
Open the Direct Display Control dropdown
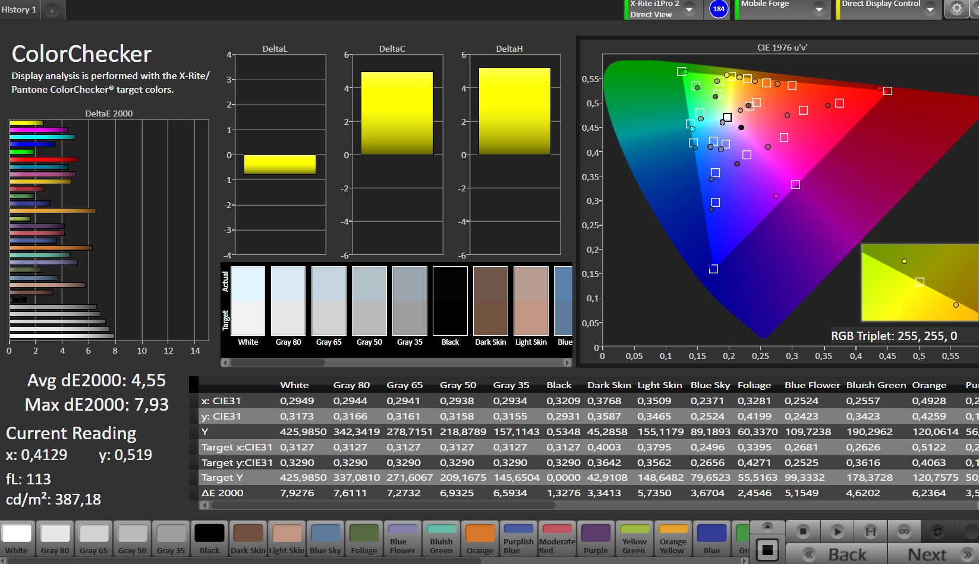[x=930, y=9]
